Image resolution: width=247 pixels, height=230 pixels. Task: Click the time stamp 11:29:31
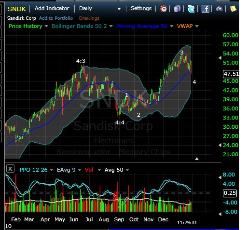(187, 223)
